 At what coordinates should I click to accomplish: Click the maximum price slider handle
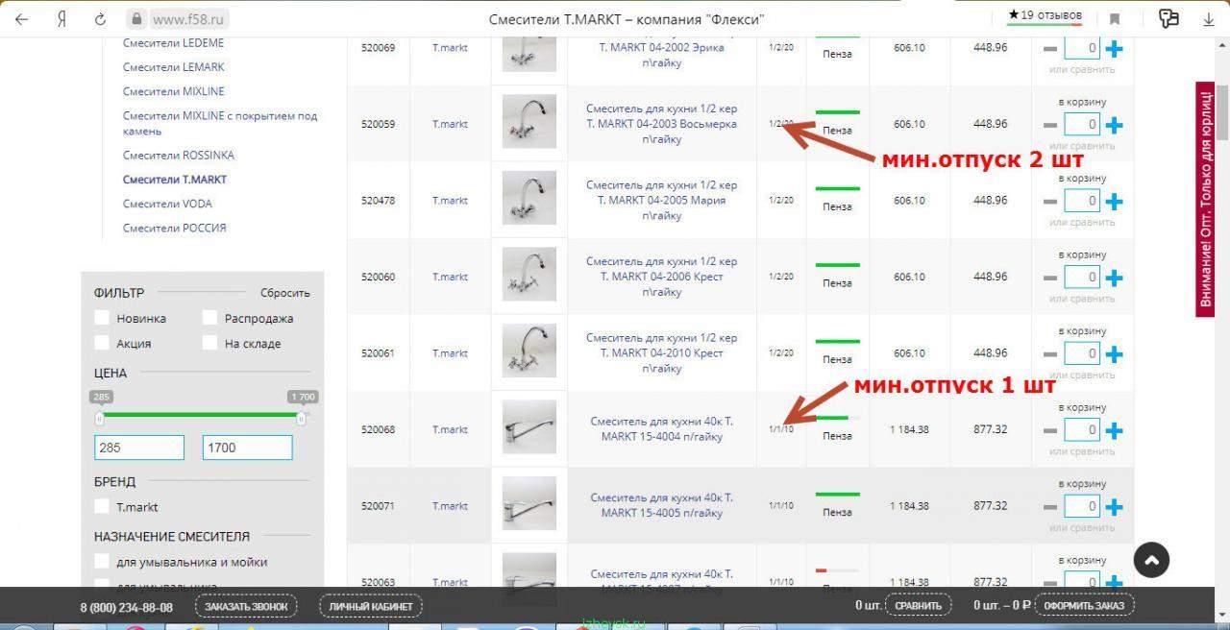point(301,419)
